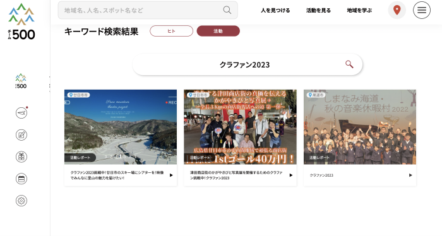Image resolution: width=442 pixels, height=236 pixels.
Task: Click the magnifier in the top search bar
Action: pyautogui.click(x=227, y=10)
